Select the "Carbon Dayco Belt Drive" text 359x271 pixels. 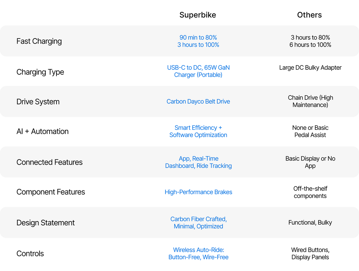(198, 101)
